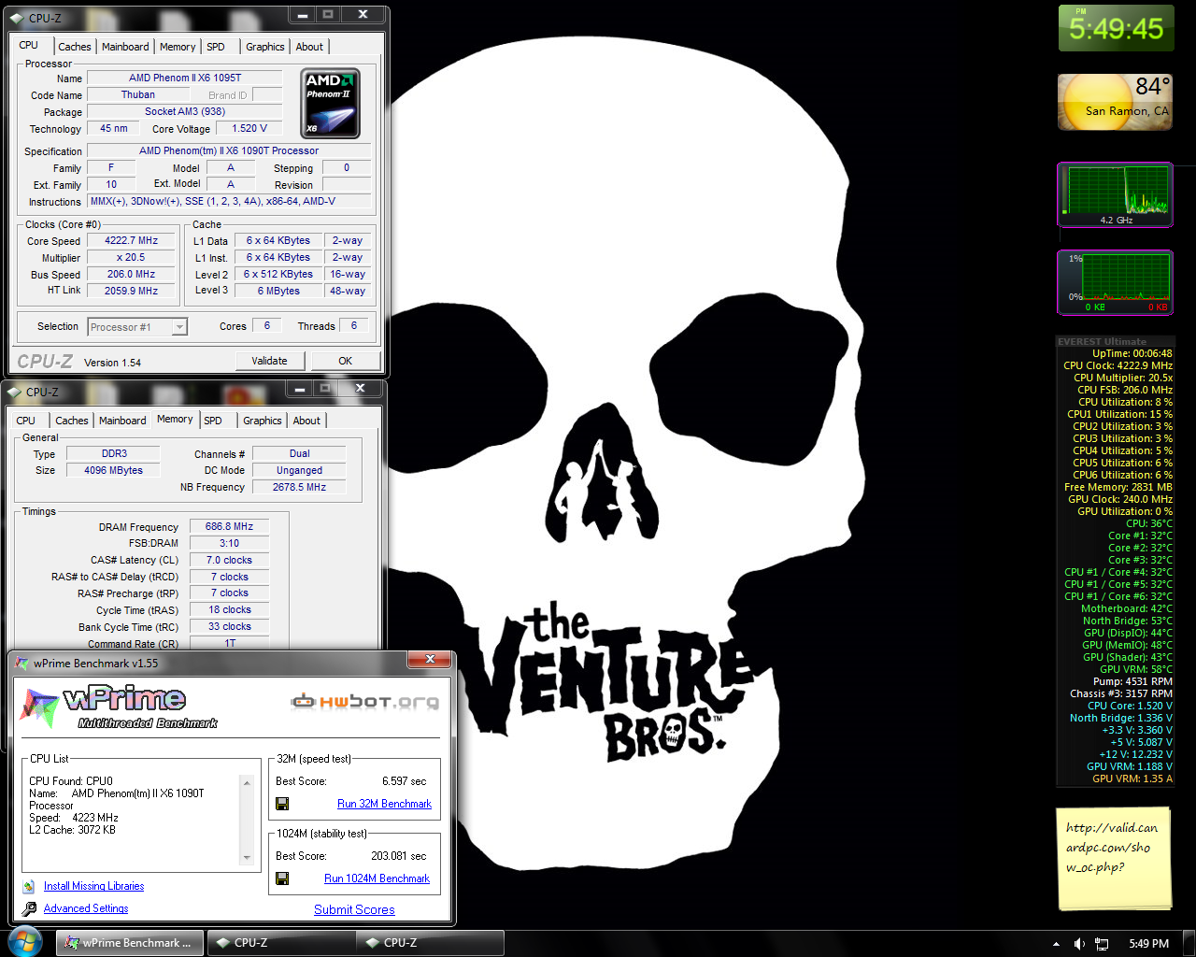Click the wPrime logo graphic
This screenshot has height=957, width=1196.
pyautogui.click(x=121, y=707)
